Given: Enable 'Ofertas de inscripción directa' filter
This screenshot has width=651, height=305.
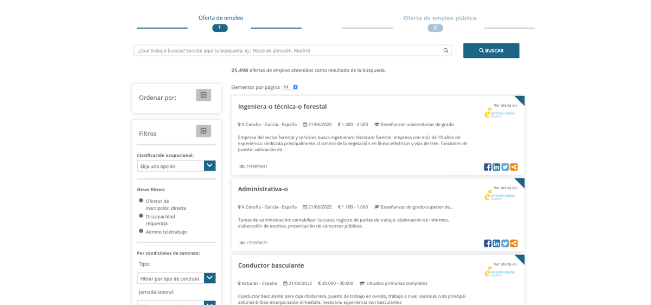Looking at the screenshot, I should coord(141,200).
